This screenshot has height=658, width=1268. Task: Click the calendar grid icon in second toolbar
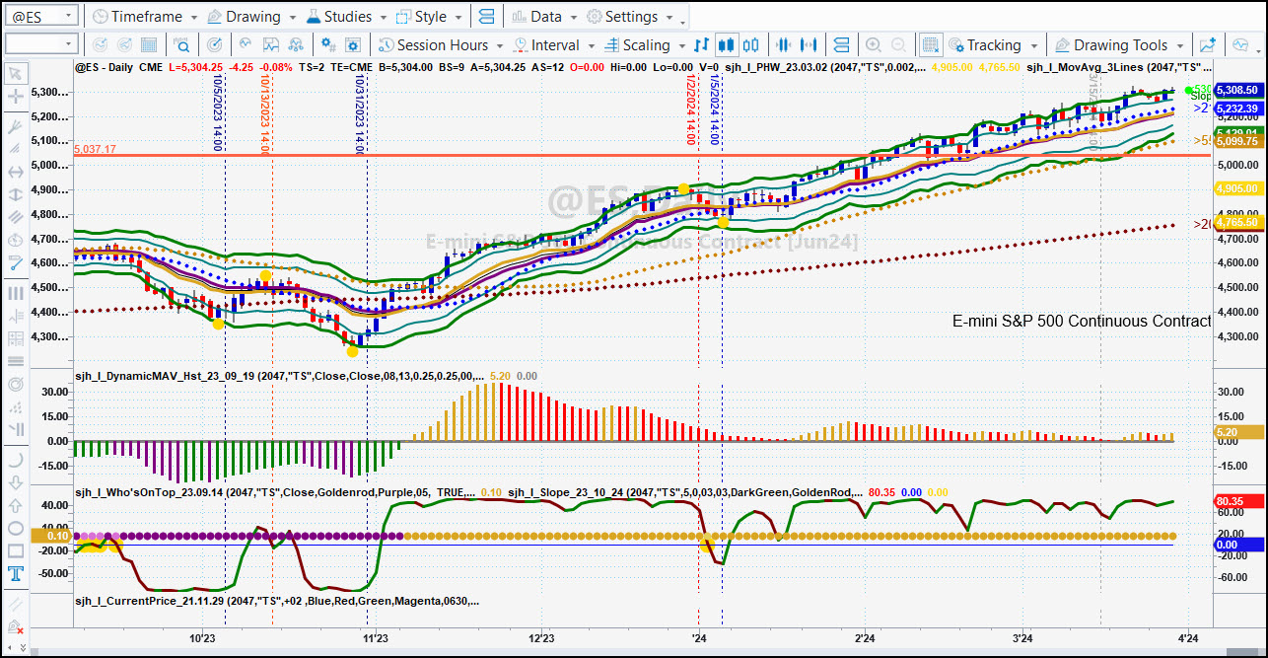click(x=149, y=44)
